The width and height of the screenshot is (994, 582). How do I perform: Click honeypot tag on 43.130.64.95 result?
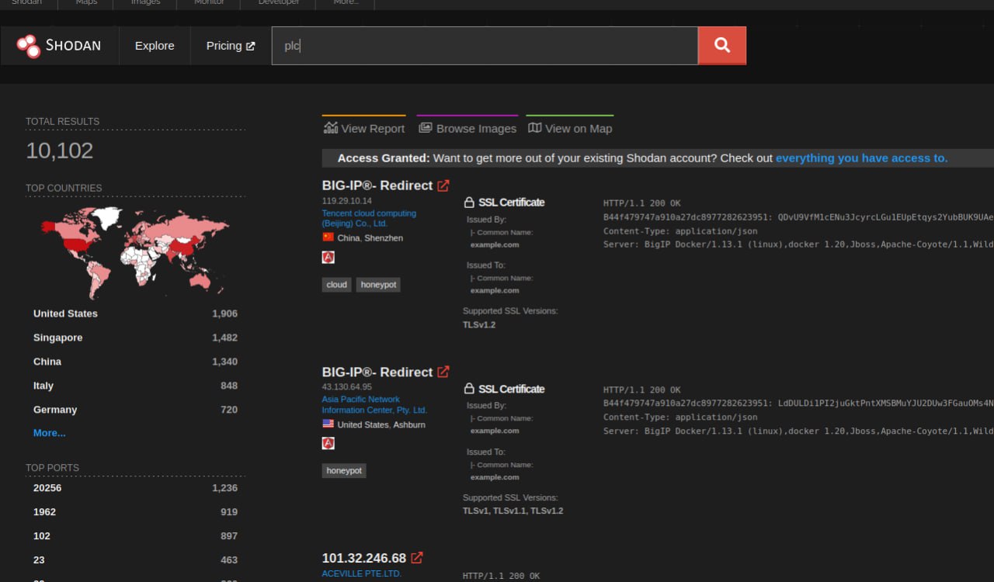[x=344, y=470]
